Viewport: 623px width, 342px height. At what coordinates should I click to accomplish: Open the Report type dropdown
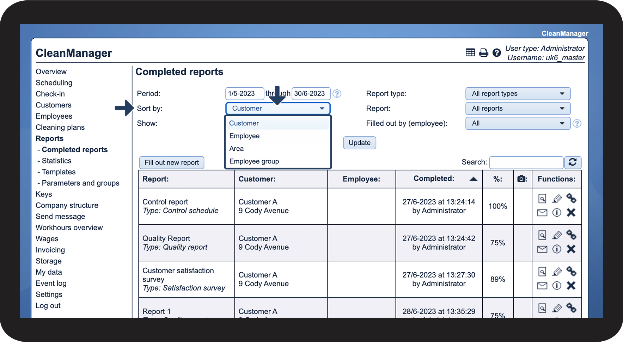click(518, 94)
